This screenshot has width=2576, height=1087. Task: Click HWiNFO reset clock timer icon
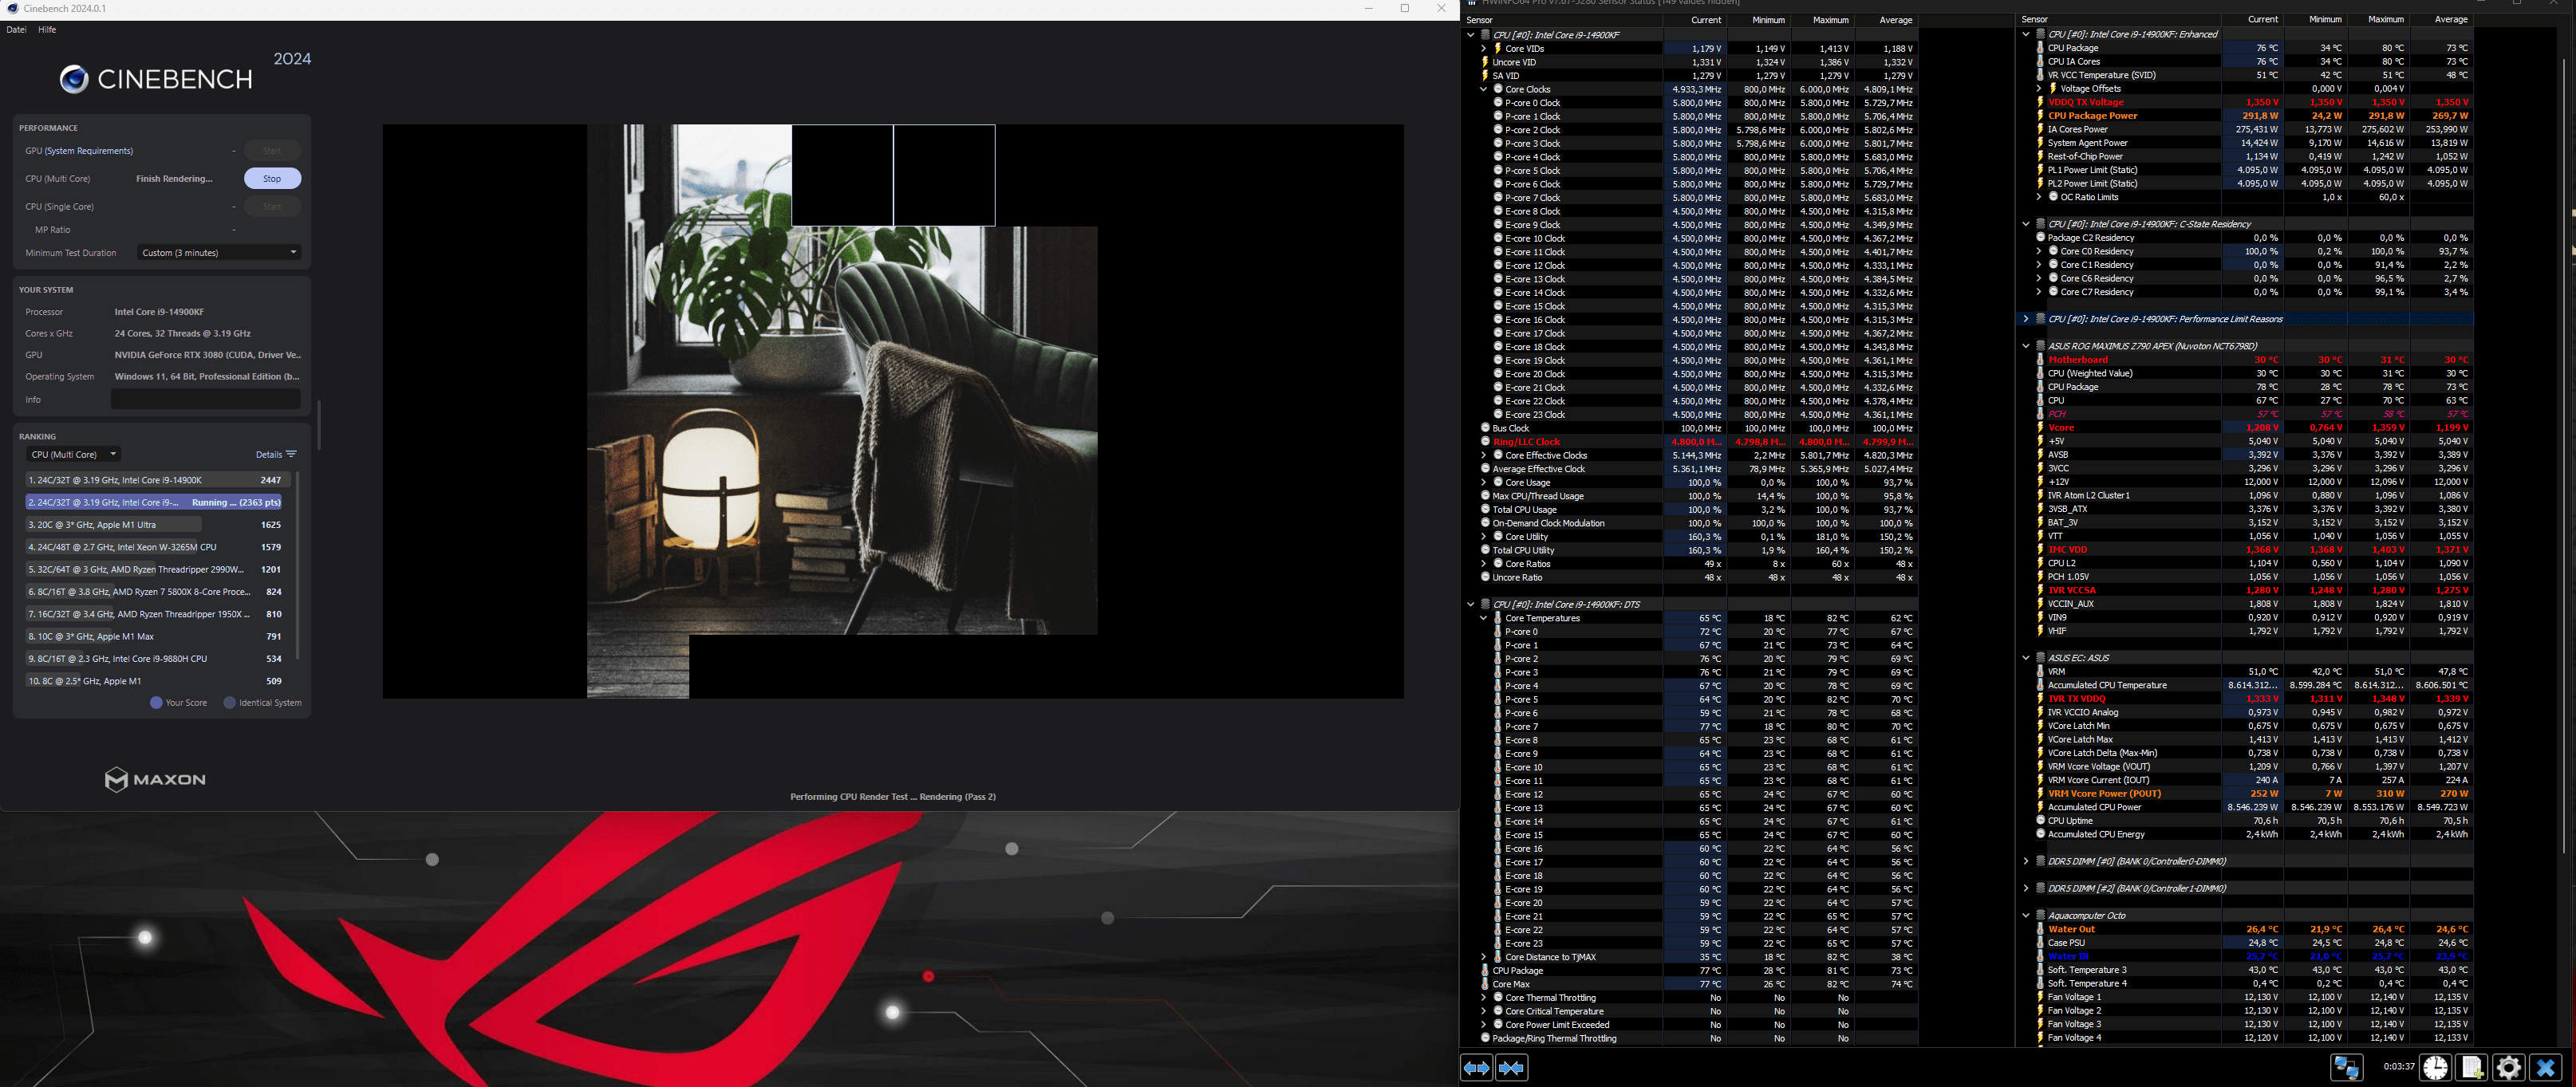pyautogui.click(x=2435, y=1067)
